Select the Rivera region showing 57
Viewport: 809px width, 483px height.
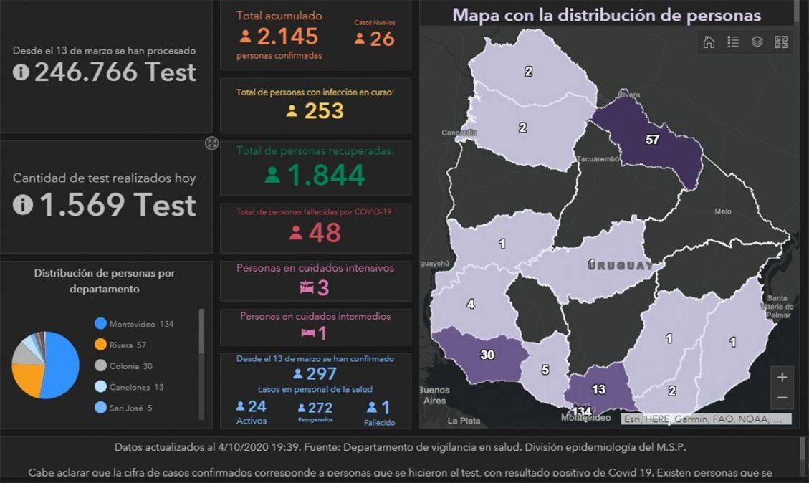tap(651, 140)
